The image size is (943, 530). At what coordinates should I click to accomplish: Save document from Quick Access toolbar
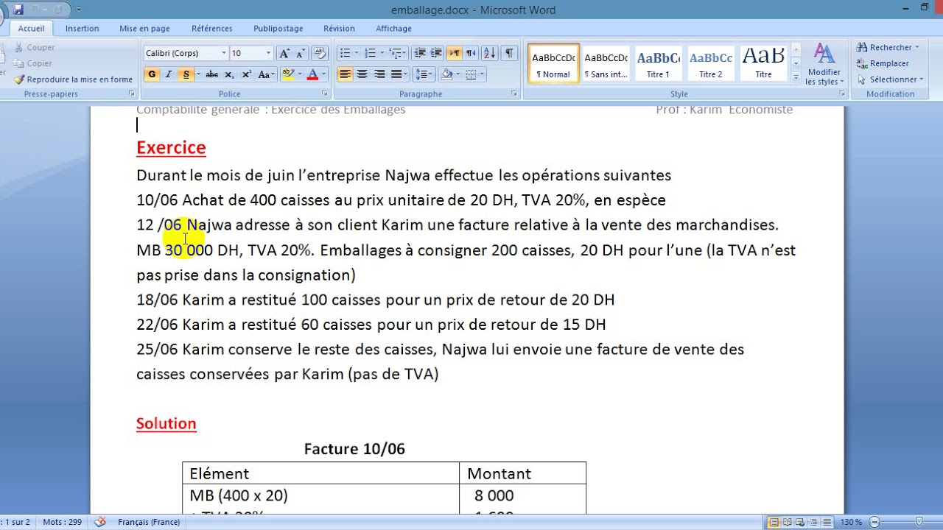(19, 10)
